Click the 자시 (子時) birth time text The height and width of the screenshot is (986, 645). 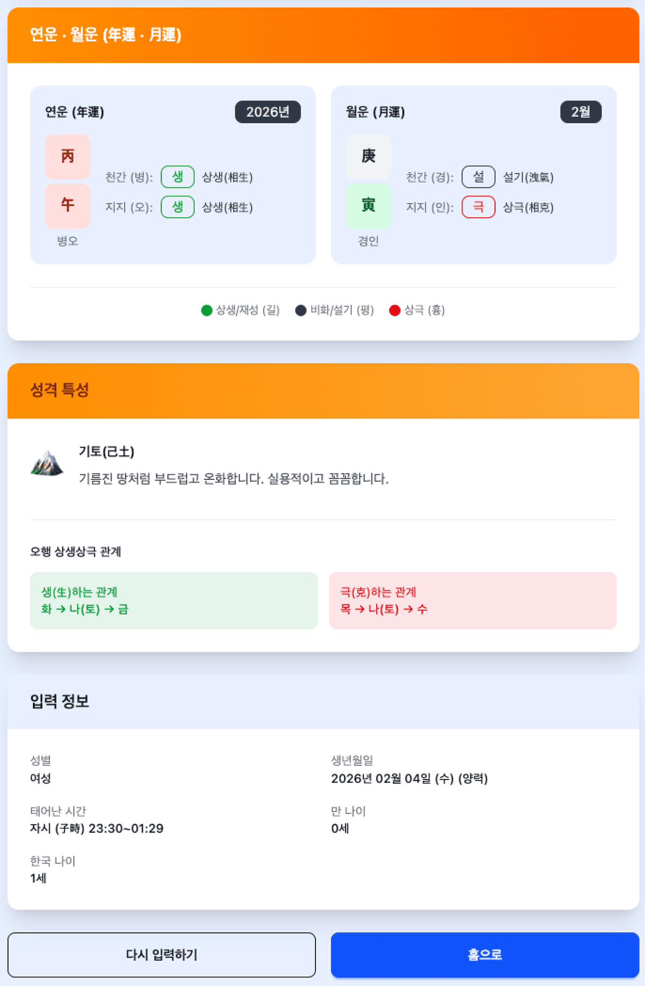point(97,828)
